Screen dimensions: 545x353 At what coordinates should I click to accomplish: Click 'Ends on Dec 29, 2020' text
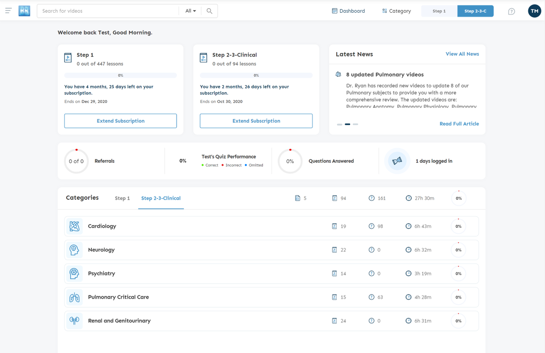(x=86, y=102)
